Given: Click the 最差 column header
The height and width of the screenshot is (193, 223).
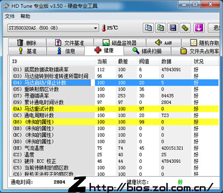Looking at the screenshot, I should point(126,61).
